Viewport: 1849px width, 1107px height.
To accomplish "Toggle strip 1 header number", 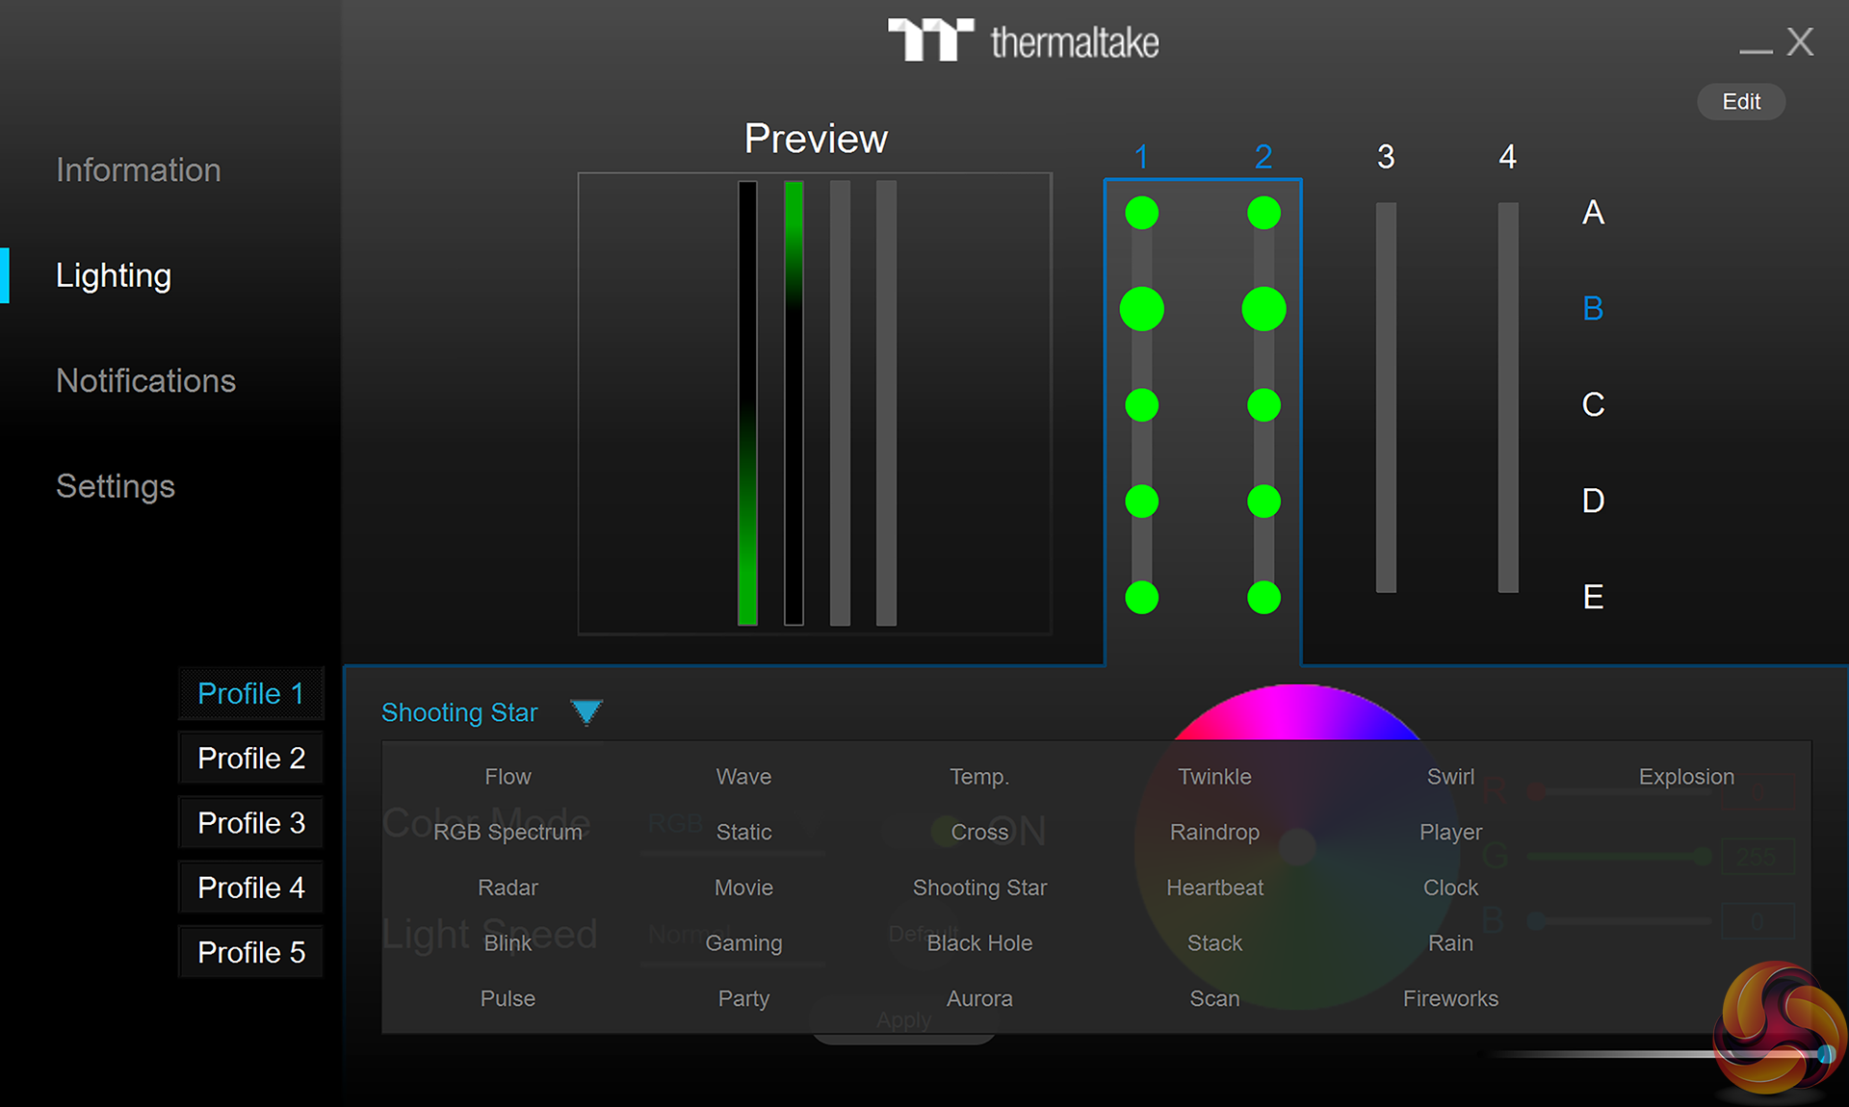I will click(x=1141, y=157).
